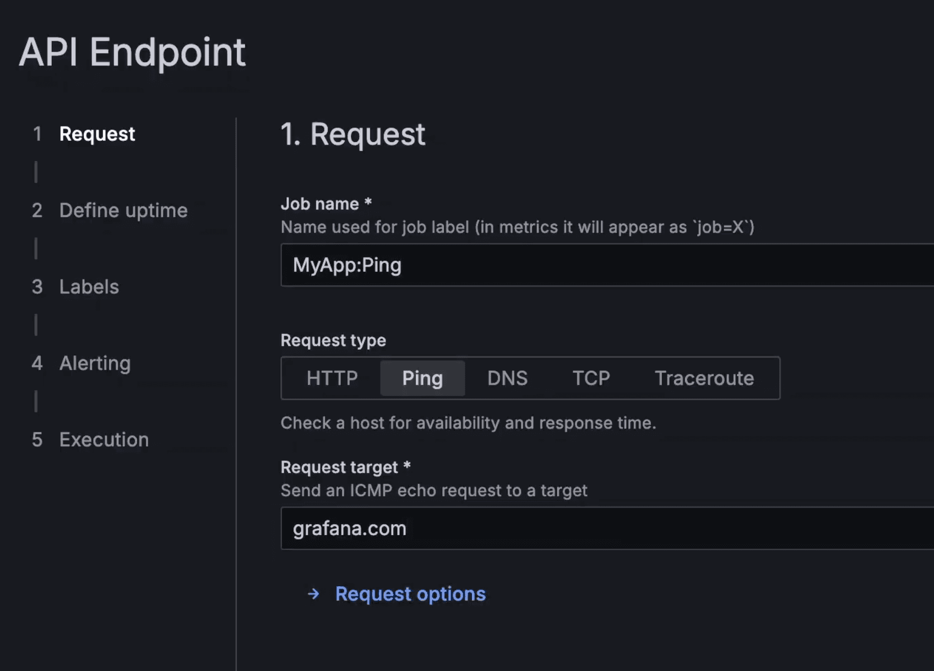This screenshot has width=934, height=671.
Task: Click the API Endpoint page title
Action: click(132, 53)
